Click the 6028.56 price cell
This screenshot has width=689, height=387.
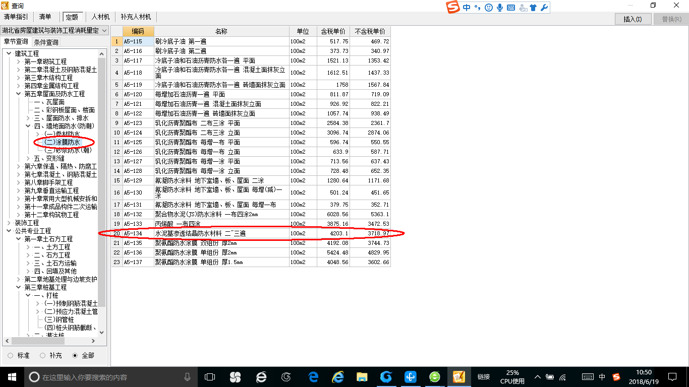coord(333,214)
